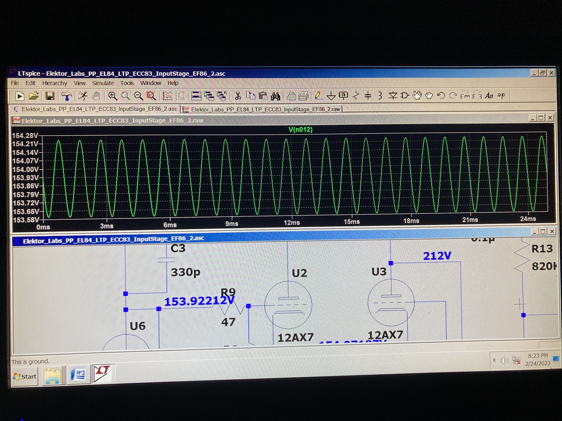Click the speaker volume tray icon
This screenshot has height=421, width=562.
[504, 360]
